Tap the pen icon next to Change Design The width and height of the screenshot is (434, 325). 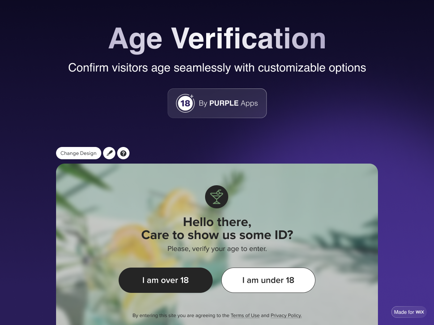click(109, 153)
